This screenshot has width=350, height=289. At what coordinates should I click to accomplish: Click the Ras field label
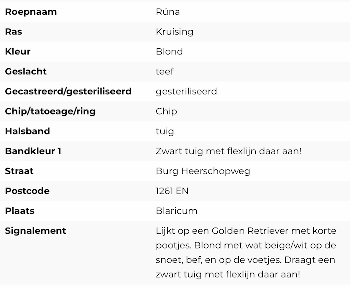[x=14, y=32]
